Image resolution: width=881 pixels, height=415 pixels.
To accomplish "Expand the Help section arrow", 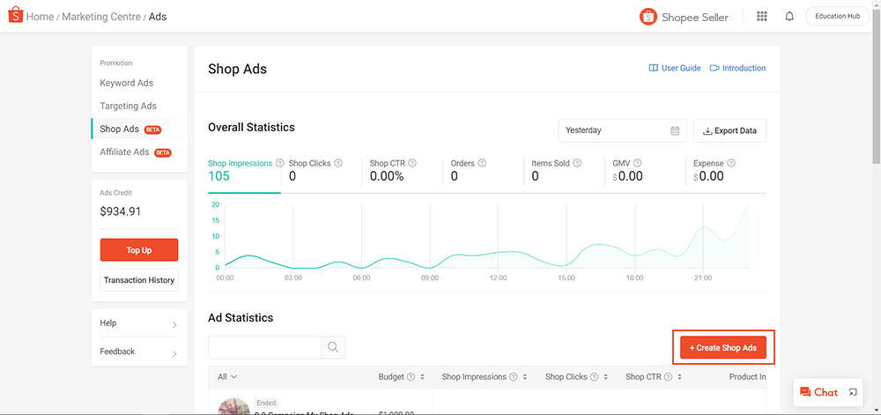I will tap(174, 325).
